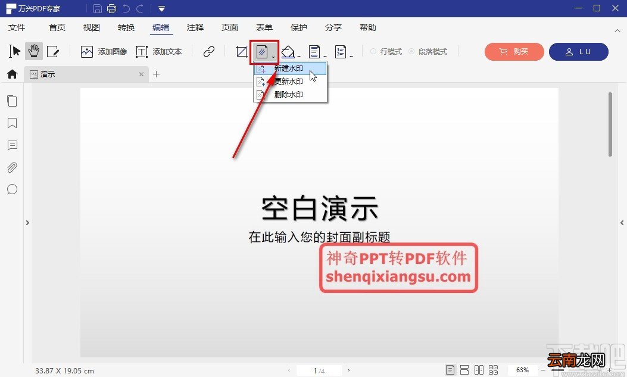Select the 演示 document tab

(x=86, y=74)
